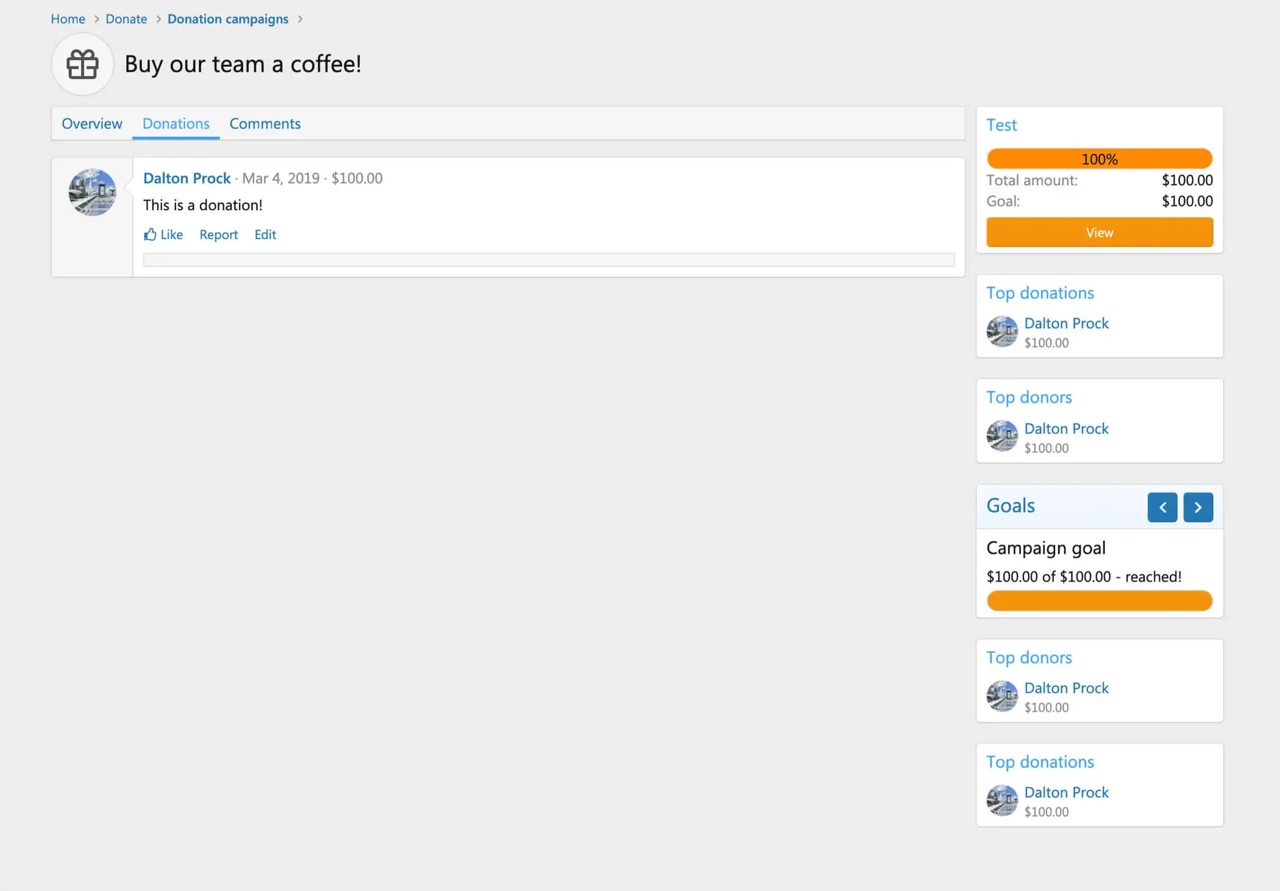This screenshot has height=891, width=1280.
Task: Click the Campaign goal progress bar
Action: point(1099,600)
